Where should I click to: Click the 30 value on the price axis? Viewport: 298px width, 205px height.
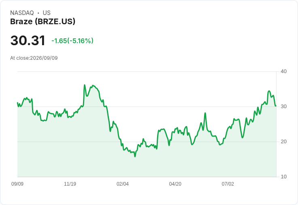[x=283, y=107]
